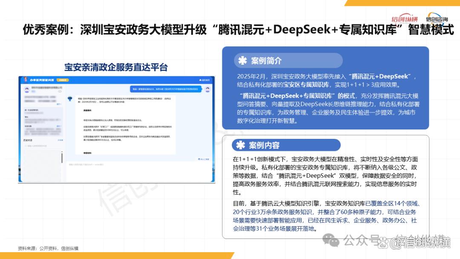
Task: Click the 宝安亲清政企服务直达平台 heading
Action: point(116,67)
